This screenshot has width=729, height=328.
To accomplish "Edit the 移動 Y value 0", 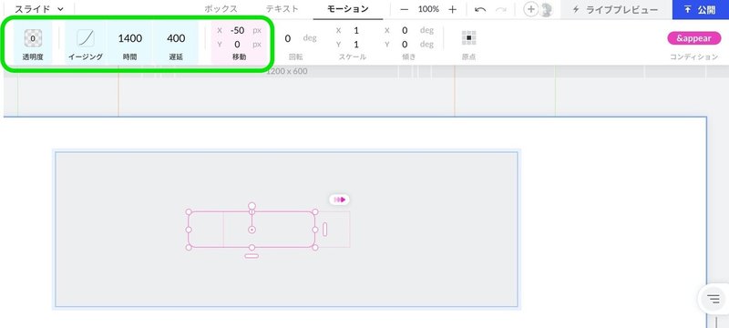I will click(x=237, y=45).
